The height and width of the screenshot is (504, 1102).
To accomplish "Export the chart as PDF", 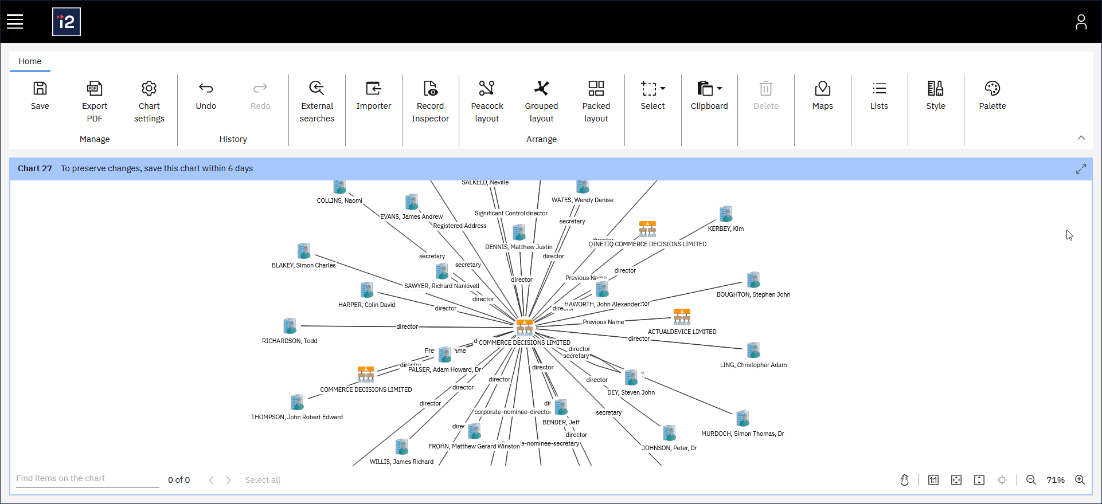I will point(95,102).
